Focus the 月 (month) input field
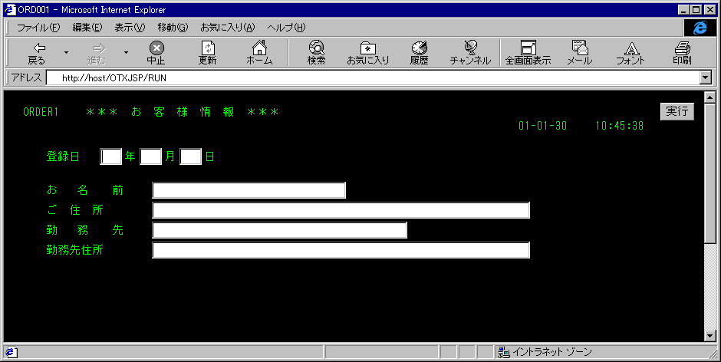721x362 pixels. [x=151, y=156]
